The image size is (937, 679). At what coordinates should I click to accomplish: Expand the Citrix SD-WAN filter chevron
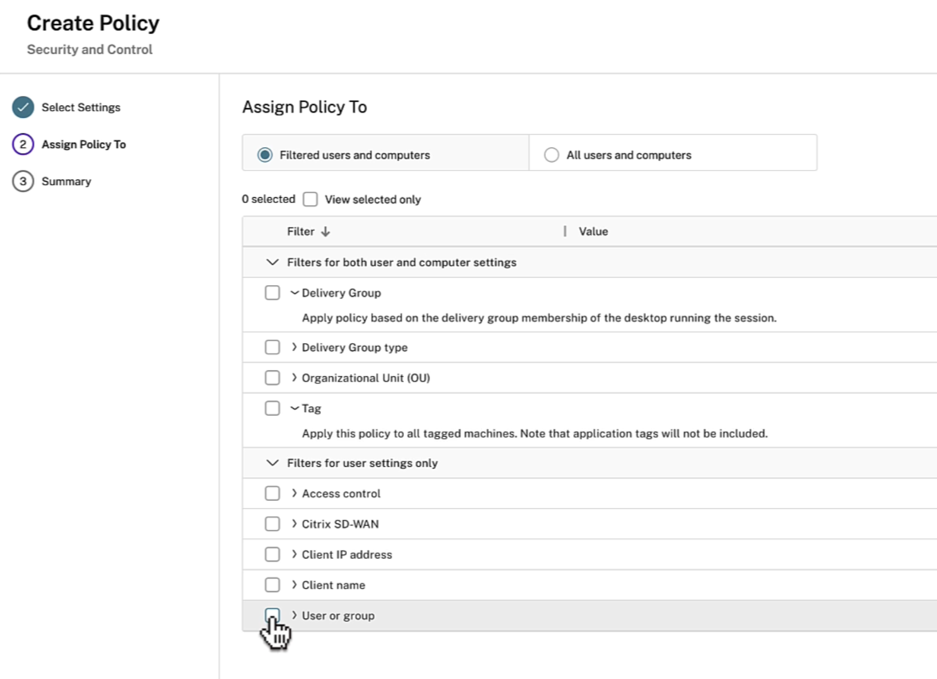(x=294, y=524)
